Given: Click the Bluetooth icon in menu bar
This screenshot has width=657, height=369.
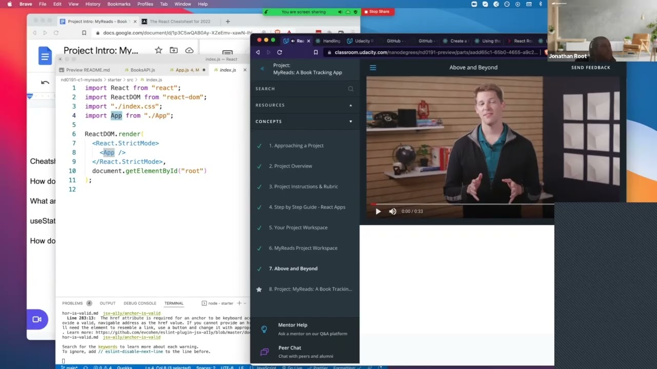Looking at the screenshot, I should click(x=540, y=4).
